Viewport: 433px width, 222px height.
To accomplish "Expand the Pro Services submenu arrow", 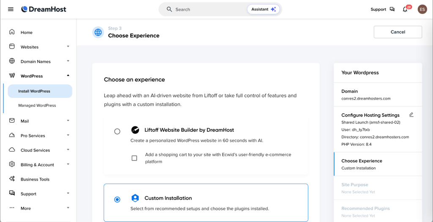I will pos(68,135).
